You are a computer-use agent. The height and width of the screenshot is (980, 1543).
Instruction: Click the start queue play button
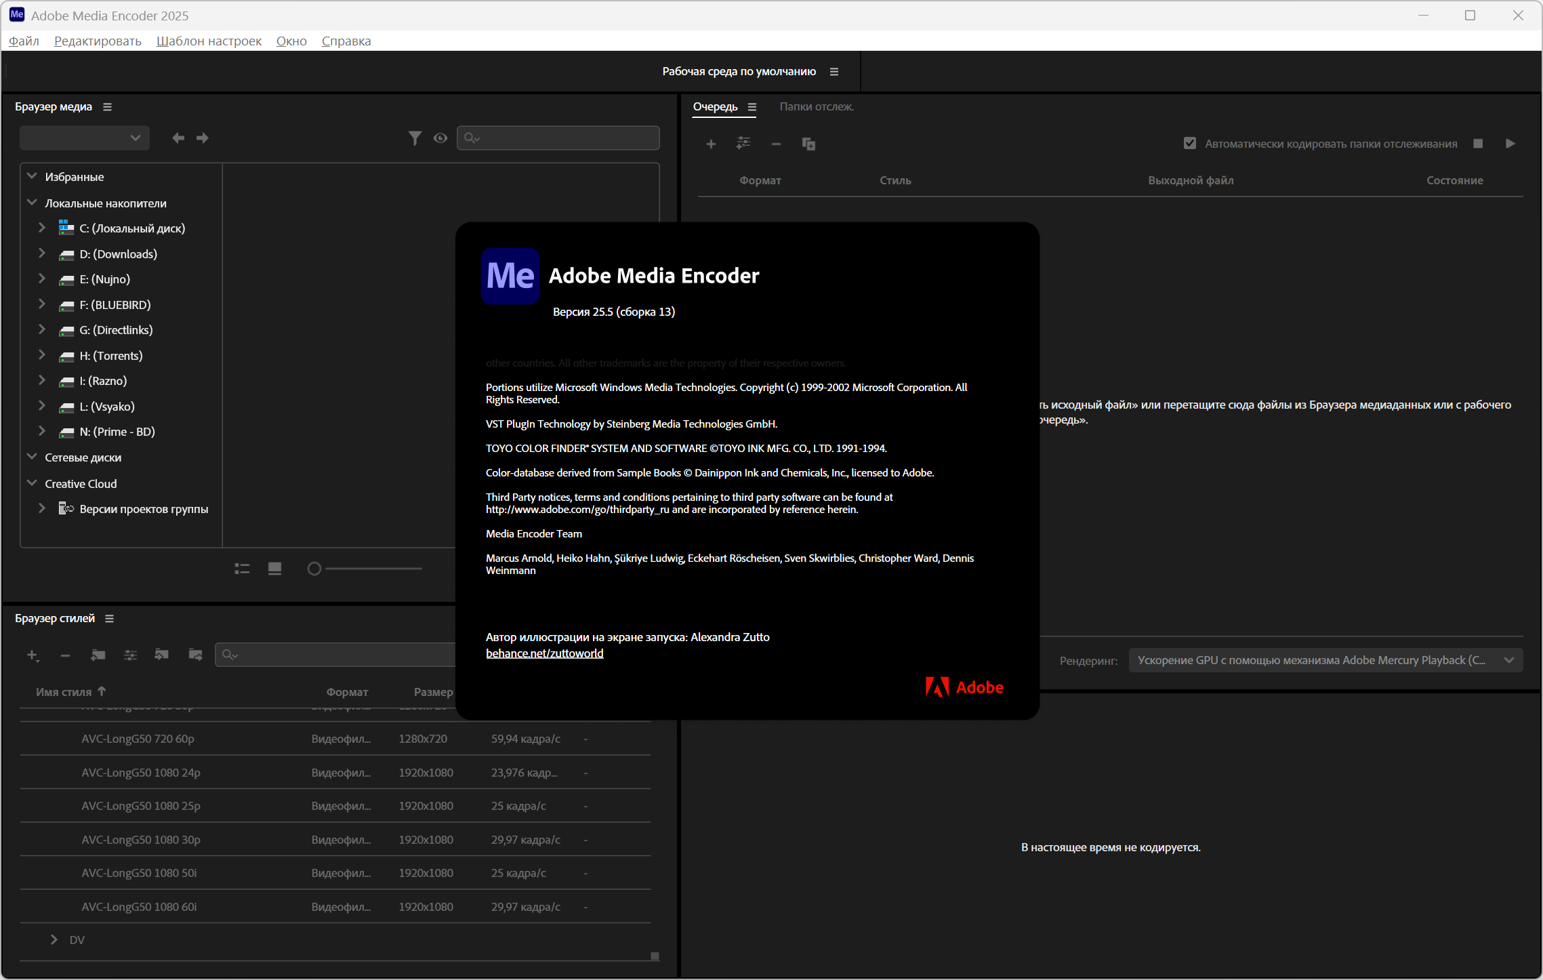coord(1510,144)
